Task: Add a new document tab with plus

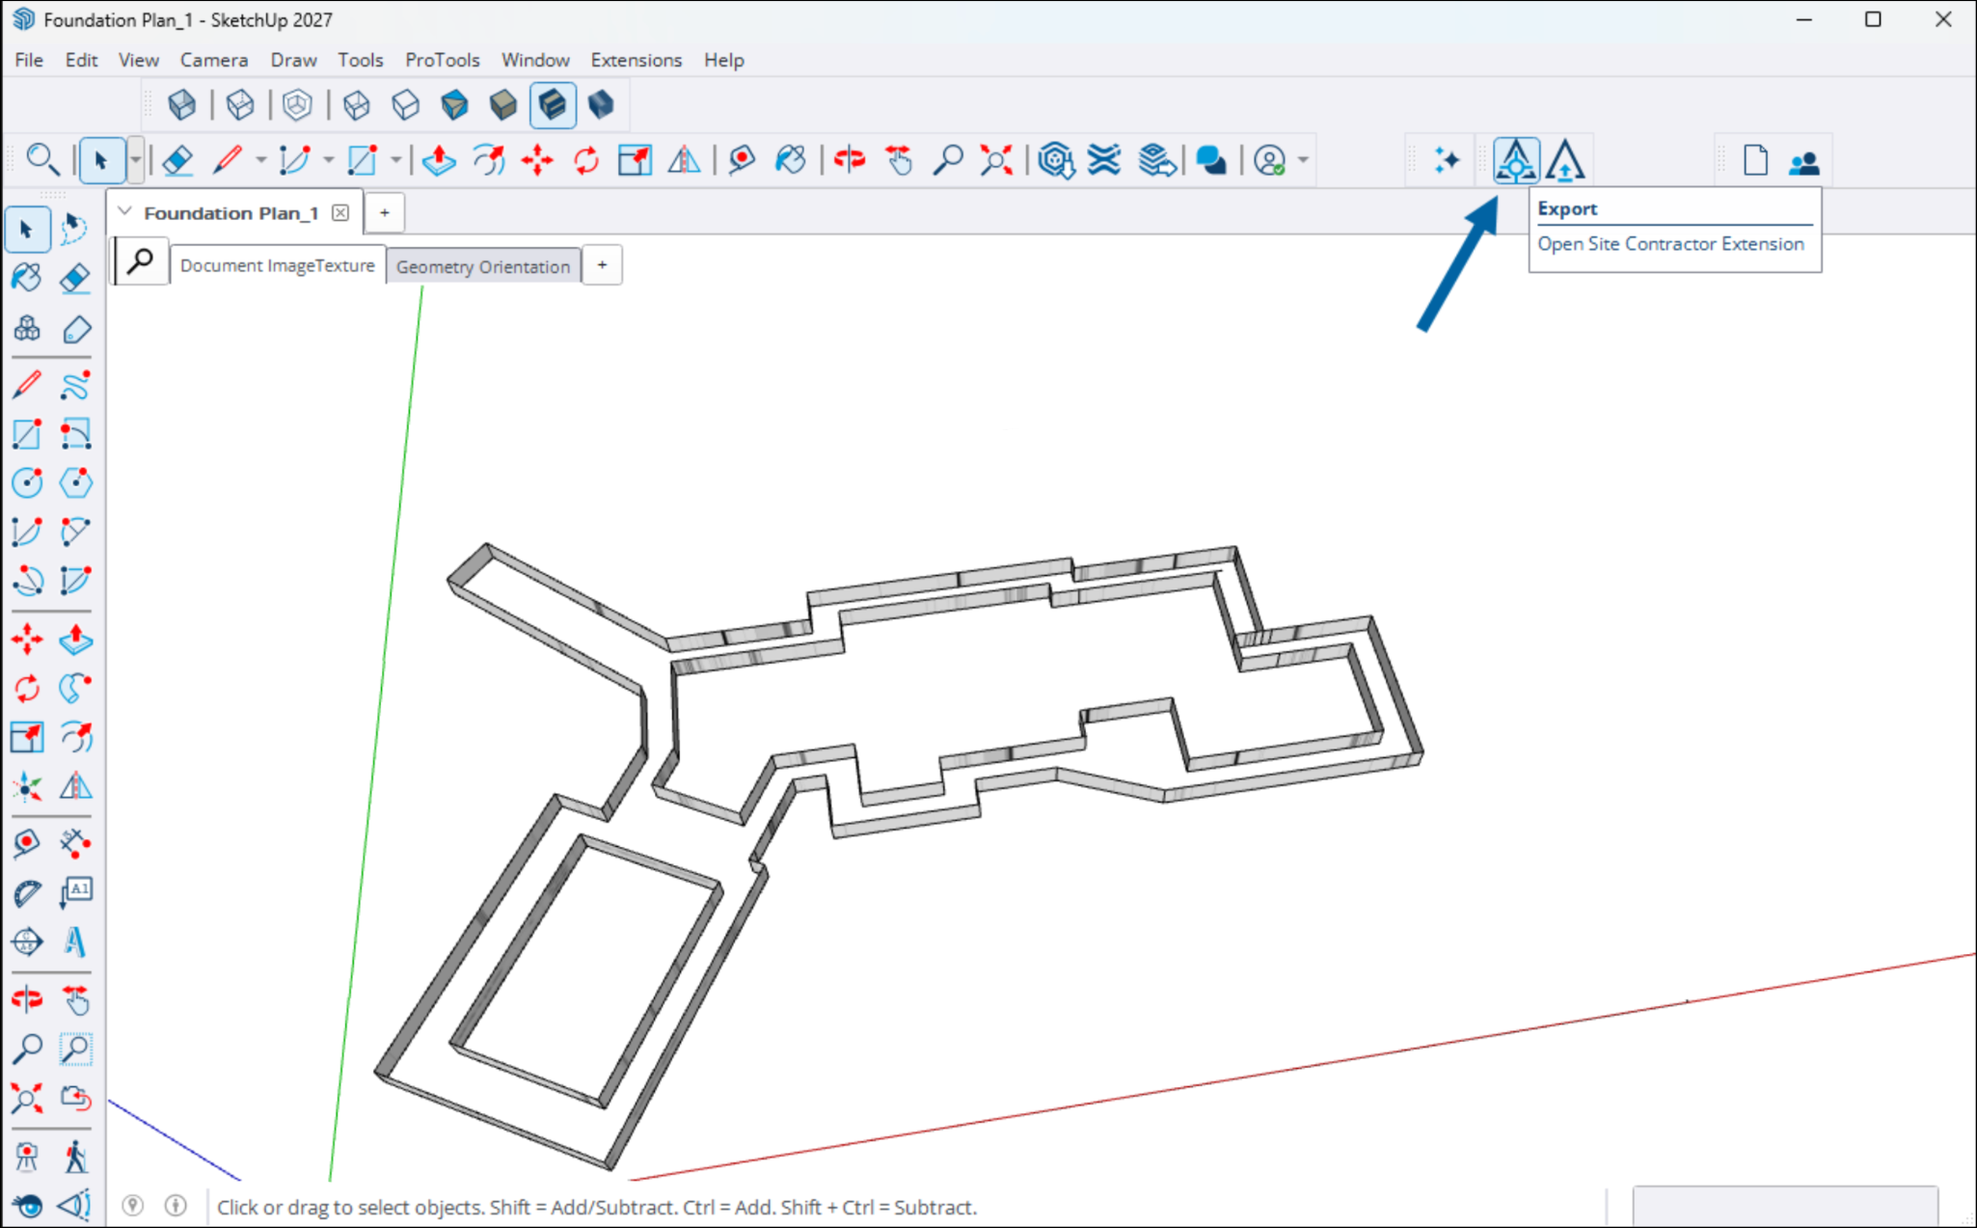Action: 385,212
